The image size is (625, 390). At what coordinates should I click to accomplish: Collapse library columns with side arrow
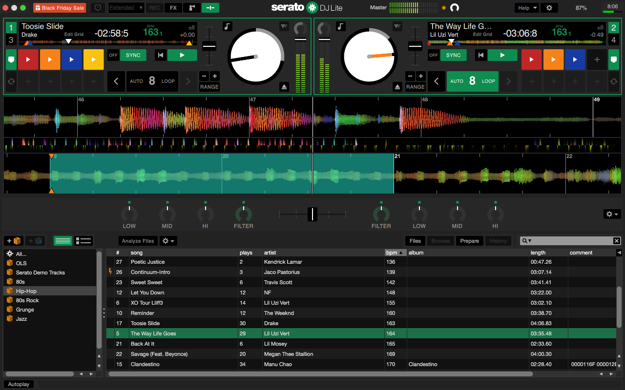coord(619,253)
